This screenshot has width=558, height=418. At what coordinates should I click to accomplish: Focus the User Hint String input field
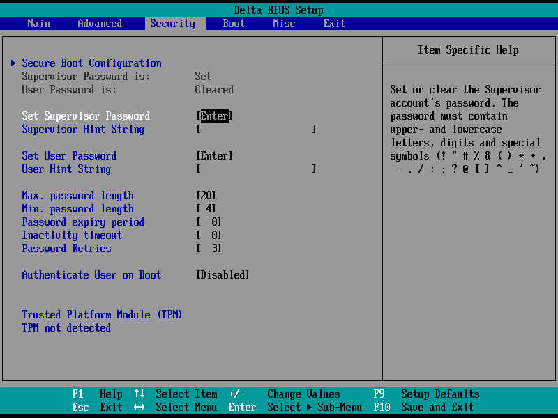(256, 169)
